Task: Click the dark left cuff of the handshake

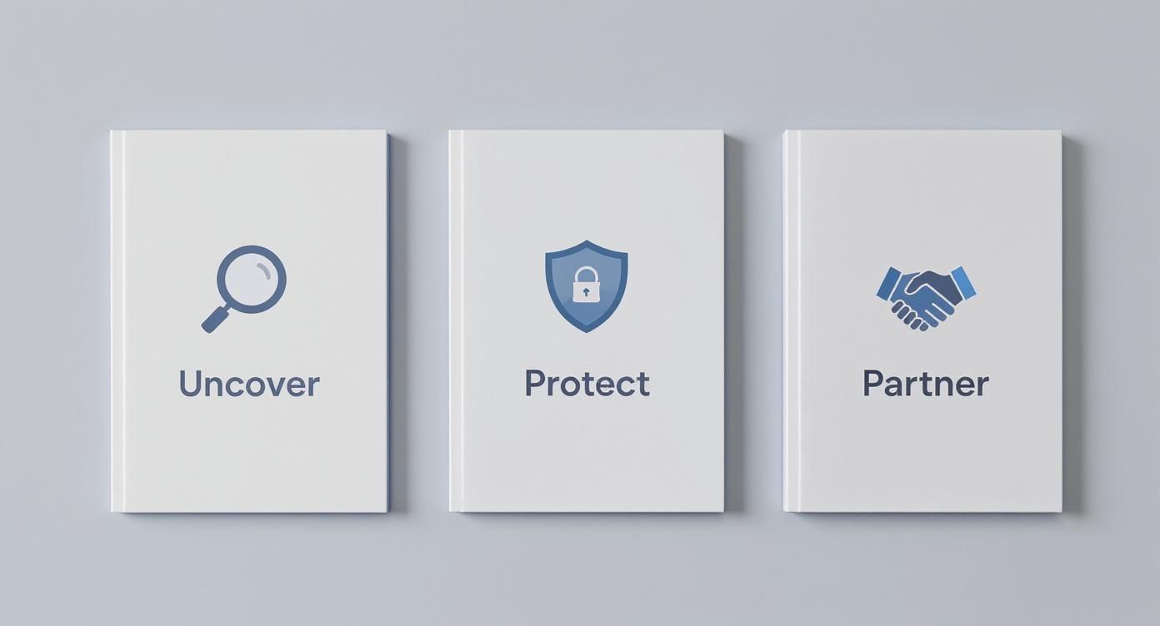Action: tap(888, 283)
